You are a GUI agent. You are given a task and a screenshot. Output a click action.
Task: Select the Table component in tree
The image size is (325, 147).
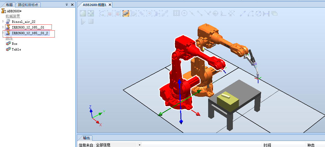16,49
